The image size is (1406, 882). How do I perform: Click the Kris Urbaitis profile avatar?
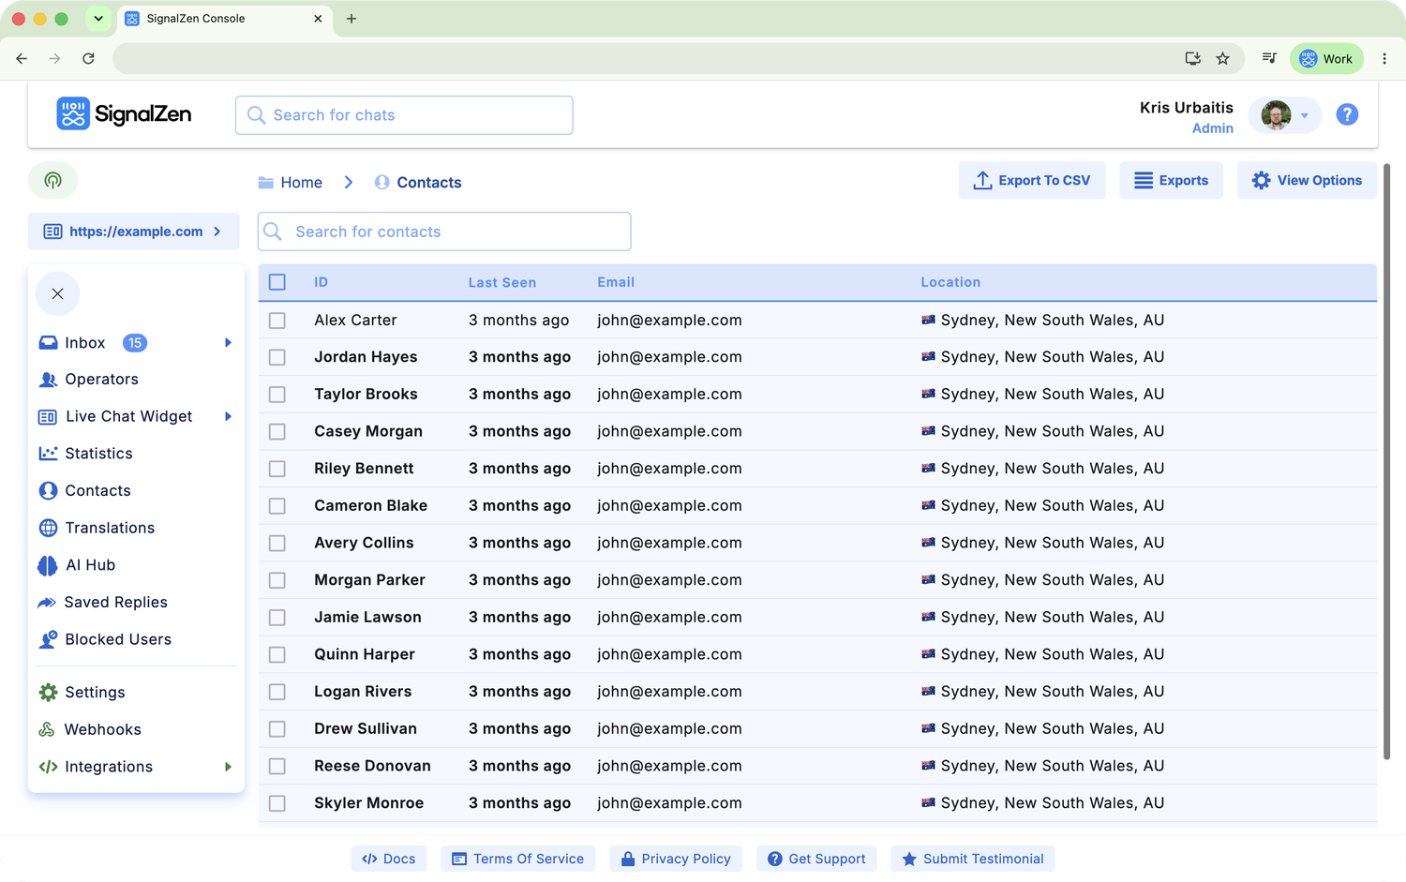(1276, 115)
